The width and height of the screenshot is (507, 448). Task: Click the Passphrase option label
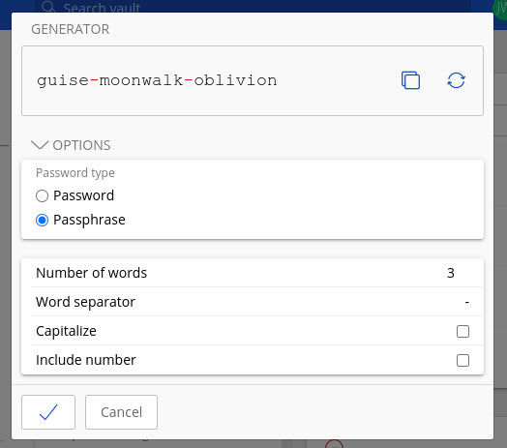pos(89,220)
